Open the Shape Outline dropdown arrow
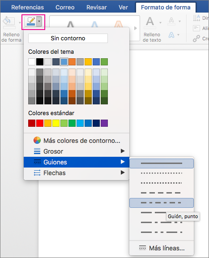The height and width of the screenshot is (258, 209). (39, 21)
